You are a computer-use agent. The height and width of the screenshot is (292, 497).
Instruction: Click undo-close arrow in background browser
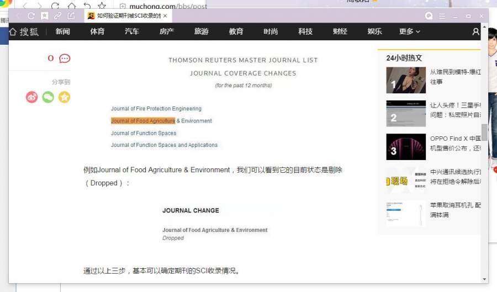87,6
